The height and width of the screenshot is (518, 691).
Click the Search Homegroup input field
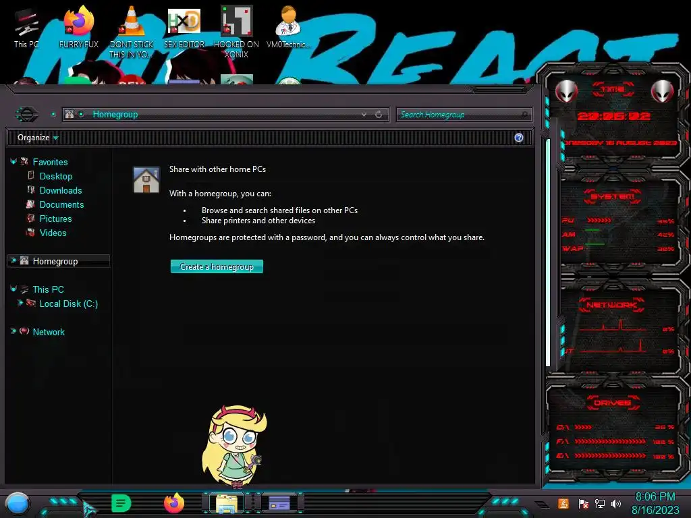pyautogui.click(x=464, y=115)
